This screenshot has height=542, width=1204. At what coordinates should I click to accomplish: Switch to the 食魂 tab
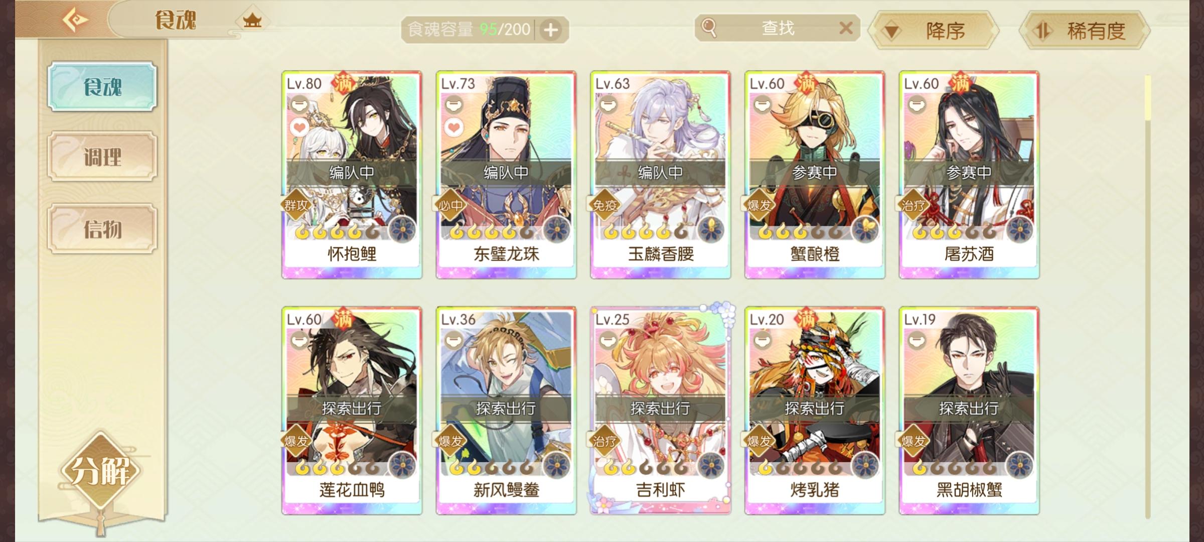coord(102,86)
